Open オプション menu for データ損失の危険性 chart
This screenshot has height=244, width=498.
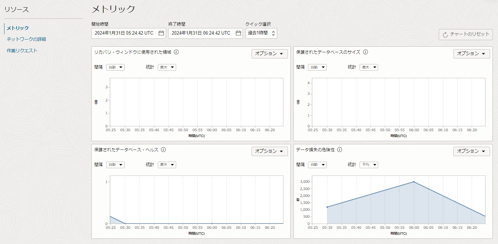pos(471,151)
